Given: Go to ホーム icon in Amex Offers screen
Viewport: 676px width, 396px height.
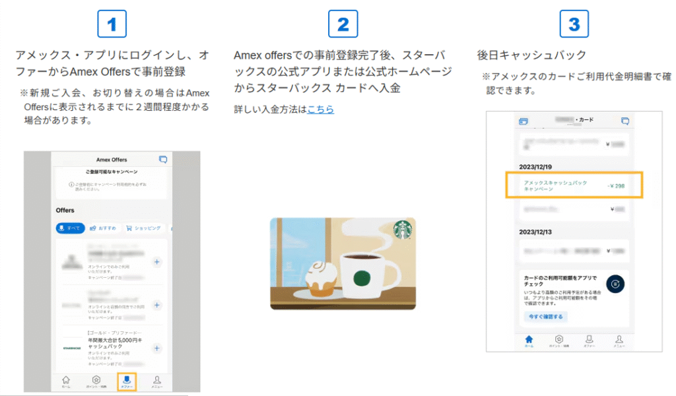Looking at the screenshot, I should [x=66, y=381].
